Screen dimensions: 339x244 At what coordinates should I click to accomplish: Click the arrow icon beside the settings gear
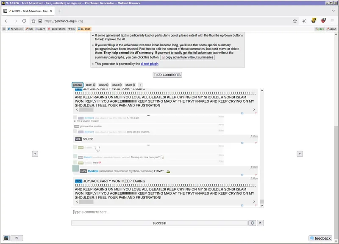point(261,223)
